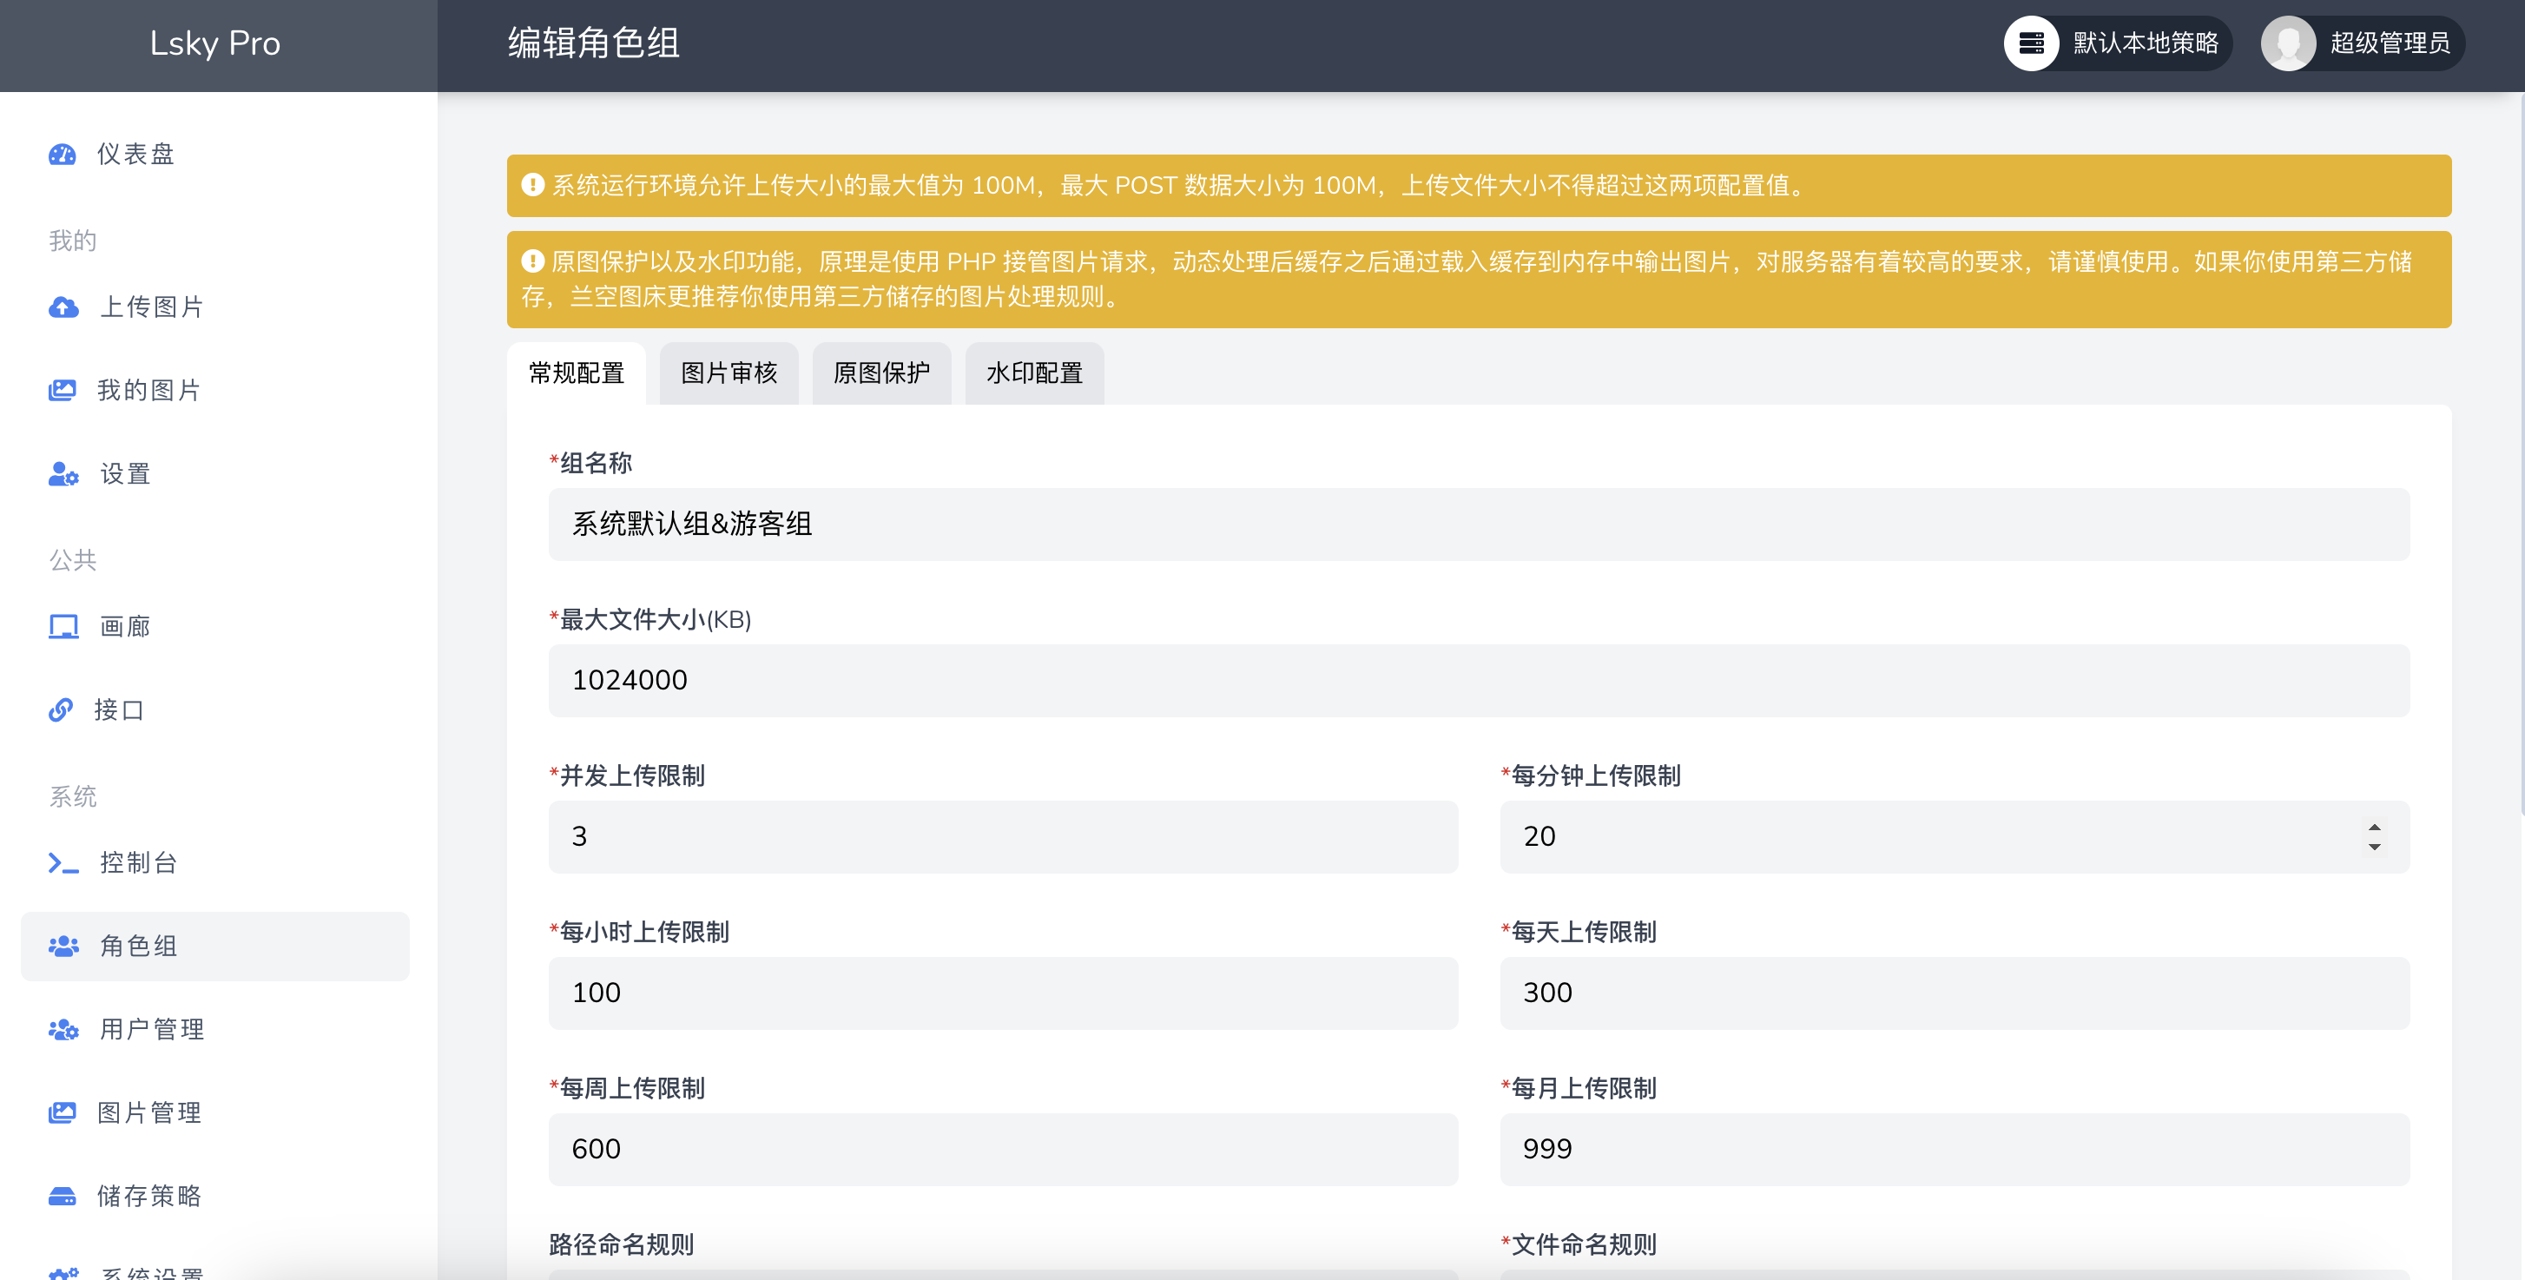Open 储存策略 in sidebar
Screen dimensions: 2525x1280
(x=214, y=1196)
